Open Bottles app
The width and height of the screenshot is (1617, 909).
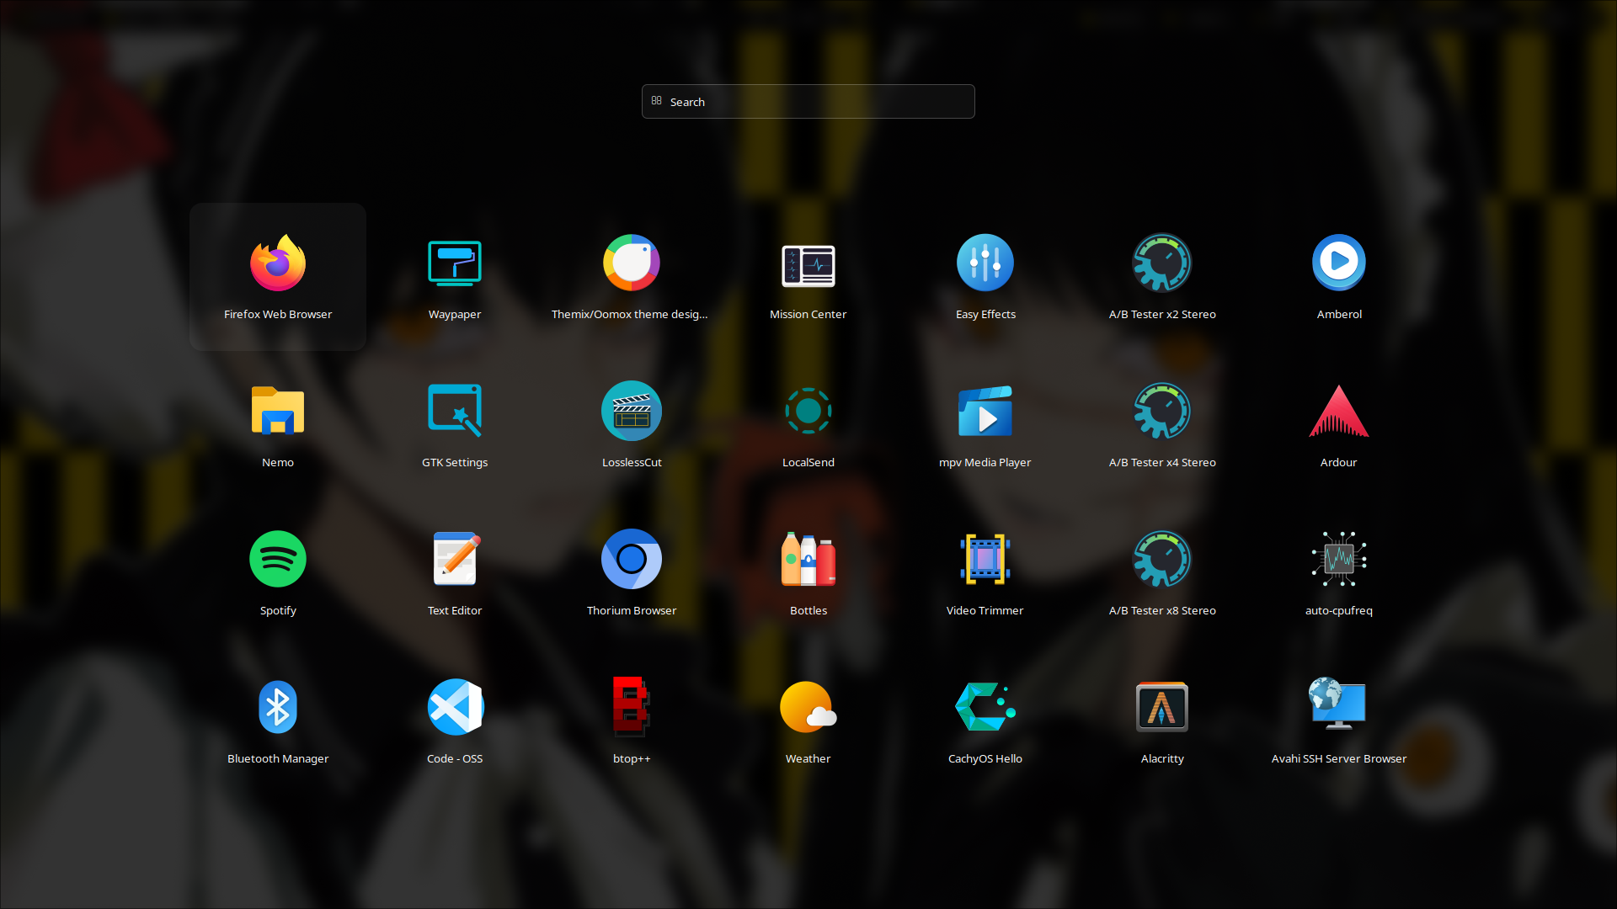tap(808, 560)
